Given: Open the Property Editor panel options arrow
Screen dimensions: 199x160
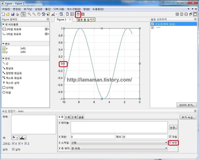Looking at the screenshot, I should tap(195, 111).
